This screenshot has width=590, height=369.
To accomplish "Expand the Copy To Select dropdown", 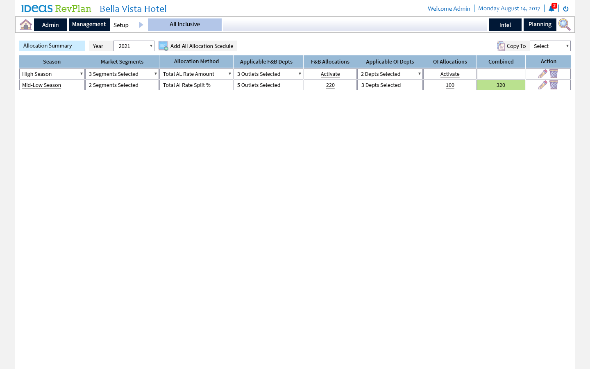I will 550,46.
